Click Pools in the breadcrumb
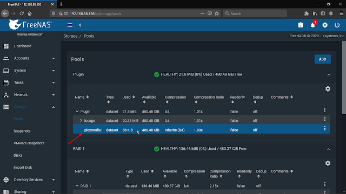The width and height of the screenshot is (346, 194). pos(89,36)
